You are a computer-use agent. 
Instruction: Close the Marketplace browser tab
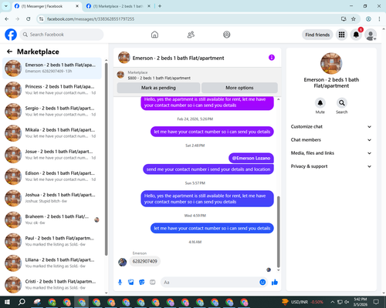(149, 6)
